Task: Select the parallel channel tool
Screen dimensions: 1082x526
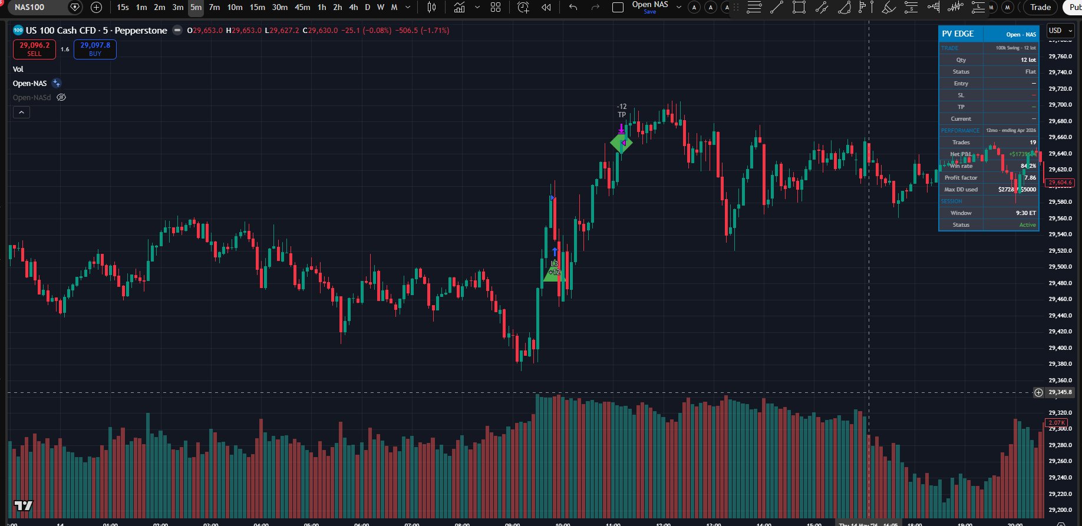Action: click(822, 7)
